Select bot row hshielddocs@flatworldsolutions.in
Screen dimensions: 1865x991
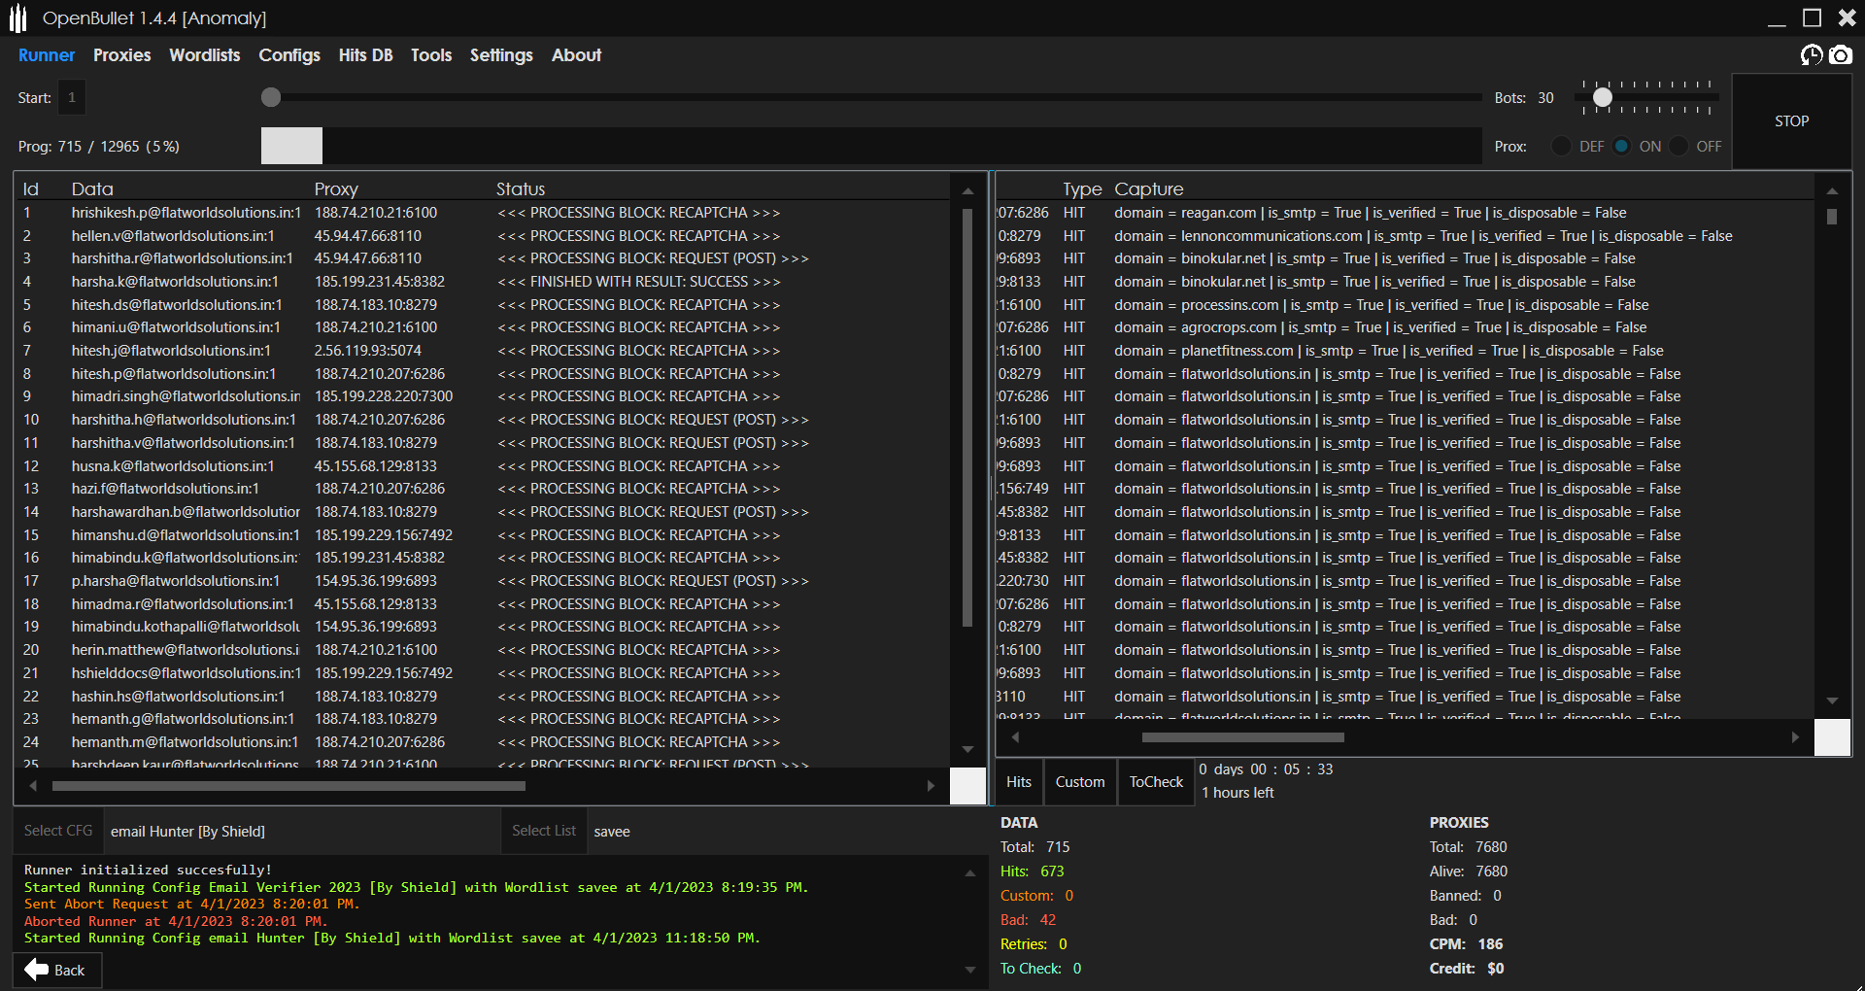482,673
